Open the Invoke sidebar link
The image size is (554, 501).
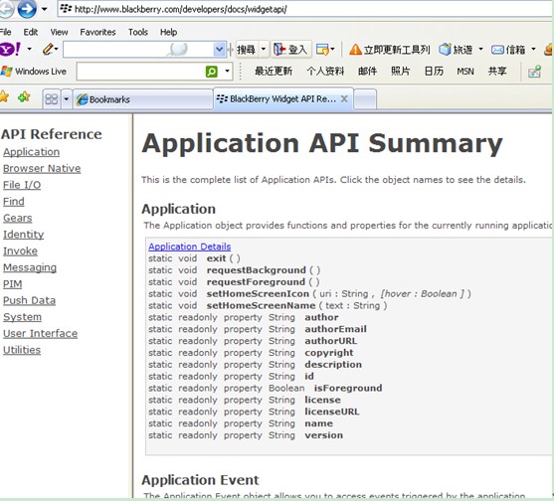tap(20, 251)
